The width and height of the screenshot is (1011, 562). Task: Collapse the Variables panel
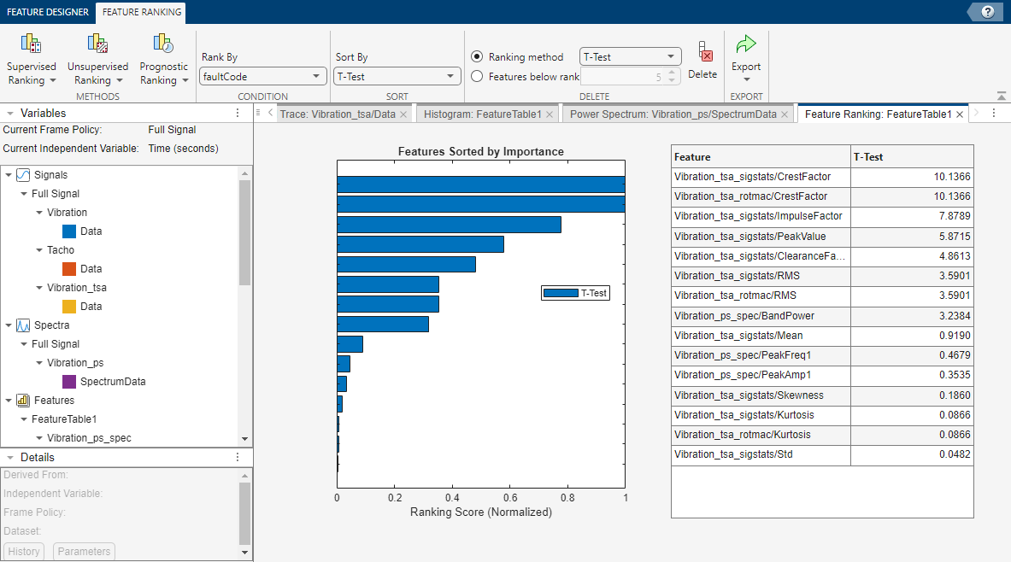point(10,113)
